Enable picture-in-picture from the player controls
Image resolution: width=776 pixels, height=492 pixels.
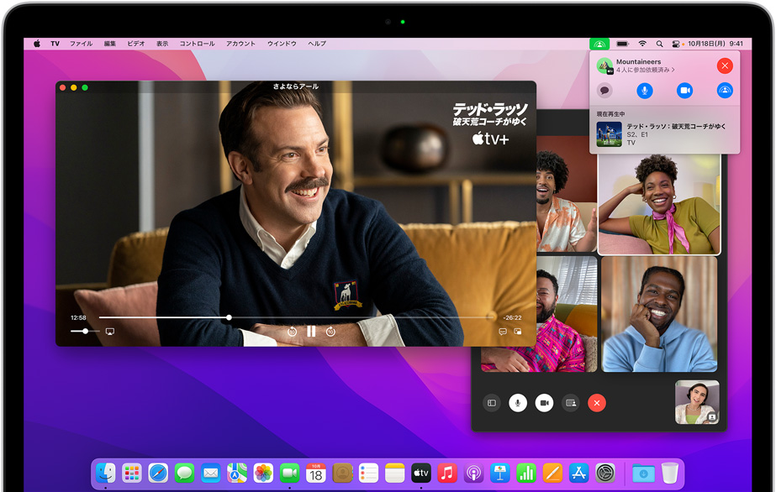point(518,332)
